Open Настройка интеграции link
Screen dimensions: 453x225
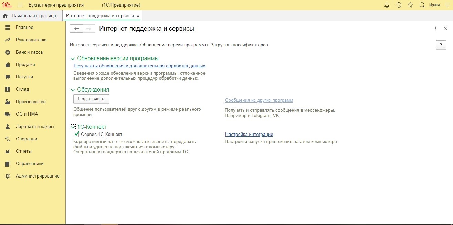tap(249, 135)
